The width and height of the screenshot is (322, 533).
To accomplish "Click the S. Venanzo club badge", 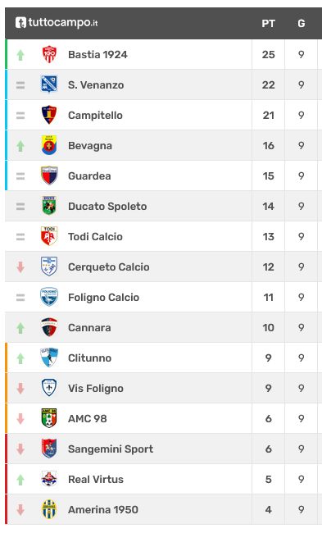I will tap(49, 84).
